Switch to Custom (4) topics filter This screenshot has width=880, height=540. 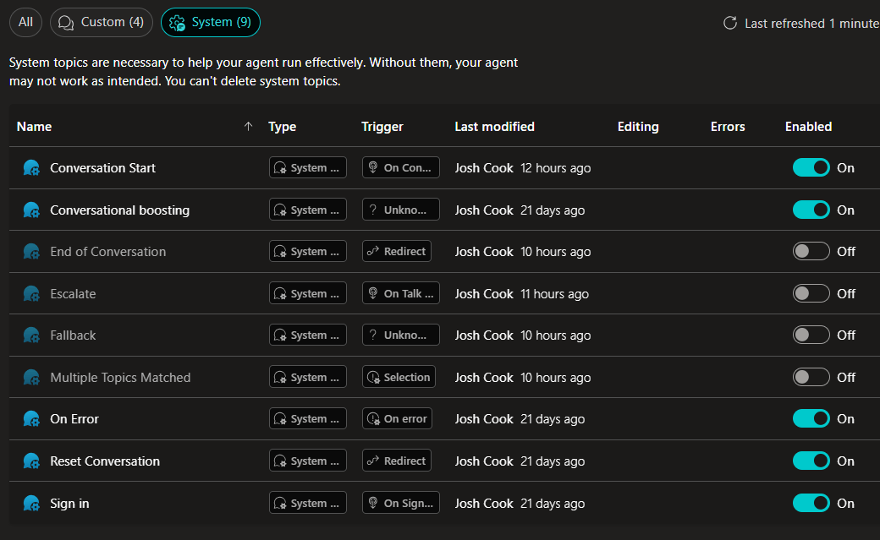(x=102, y=23)
